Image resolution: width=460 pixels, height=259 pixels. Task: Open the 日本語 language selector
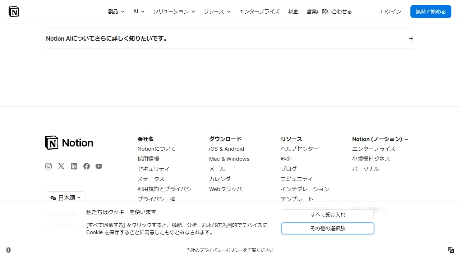tap(65, 197)
